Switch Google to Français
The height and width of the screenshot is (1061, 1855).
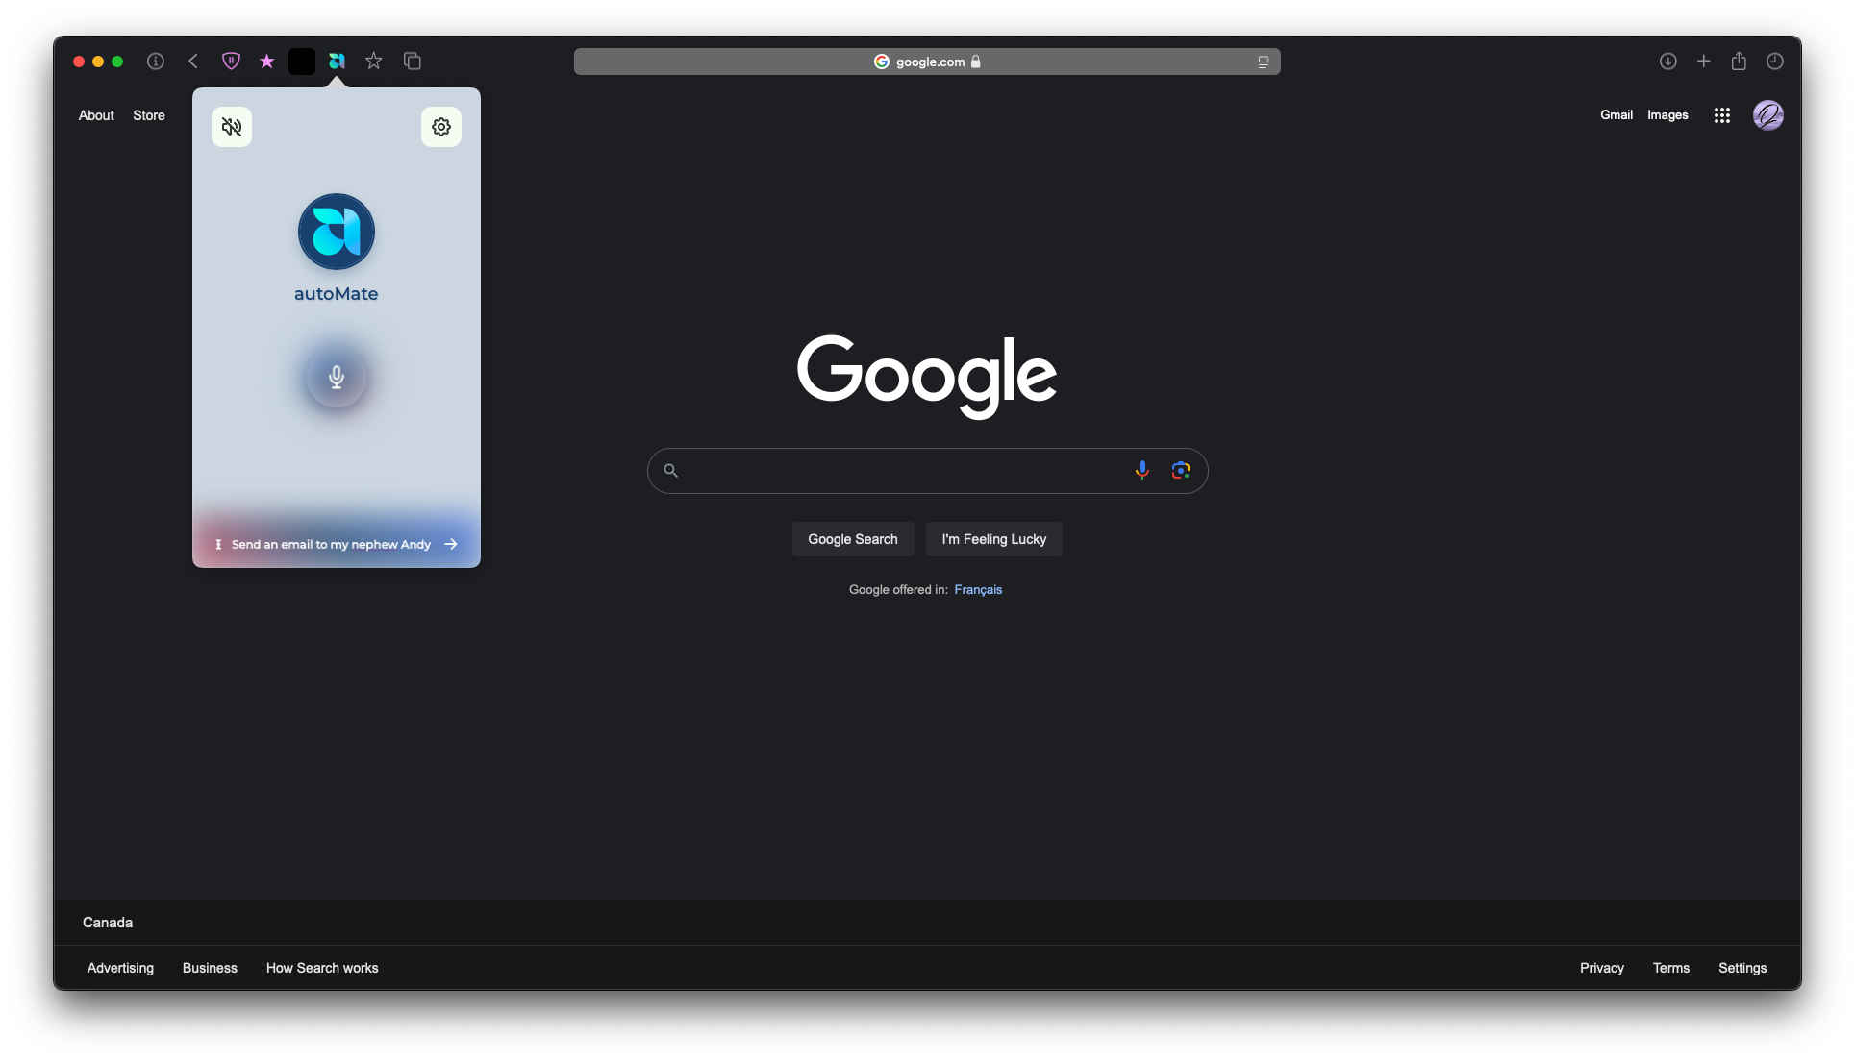[977, 589]
